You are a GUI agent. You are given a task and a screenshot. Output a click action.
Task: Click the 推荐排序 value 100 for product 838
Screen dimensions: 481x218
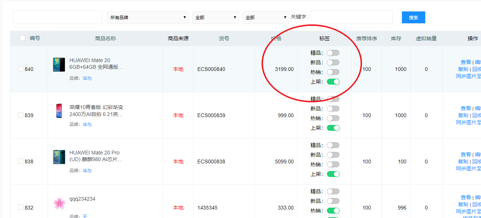(366, 161)
